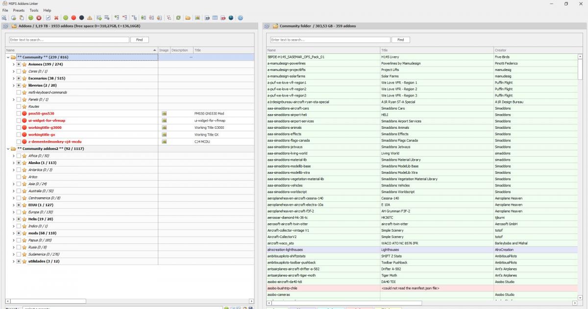
Task: Toggle the Aviones folder checkbox
Action: [x=19, y=64]
